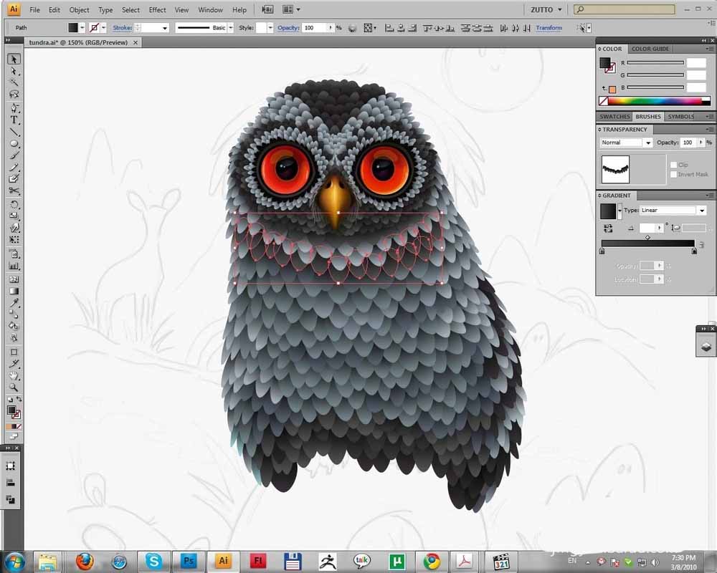Swap fill and stroke in toolbox
The image size is (717, 573).
point(19,400)
